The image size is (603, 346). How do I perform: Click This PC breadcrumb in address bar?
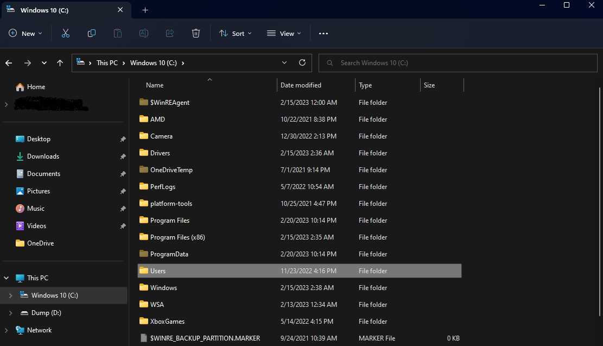107,62
